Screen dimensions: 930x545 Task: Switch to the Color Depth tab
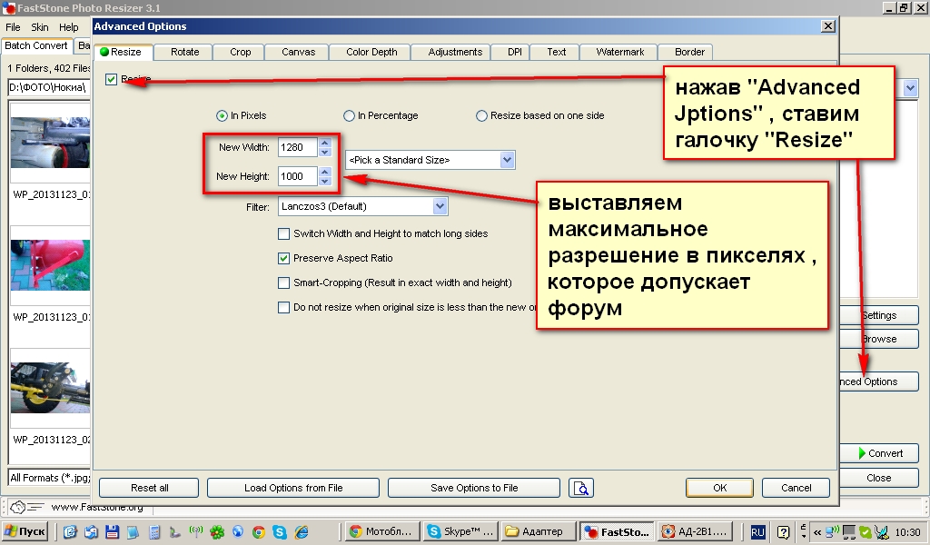click(371, 52)
